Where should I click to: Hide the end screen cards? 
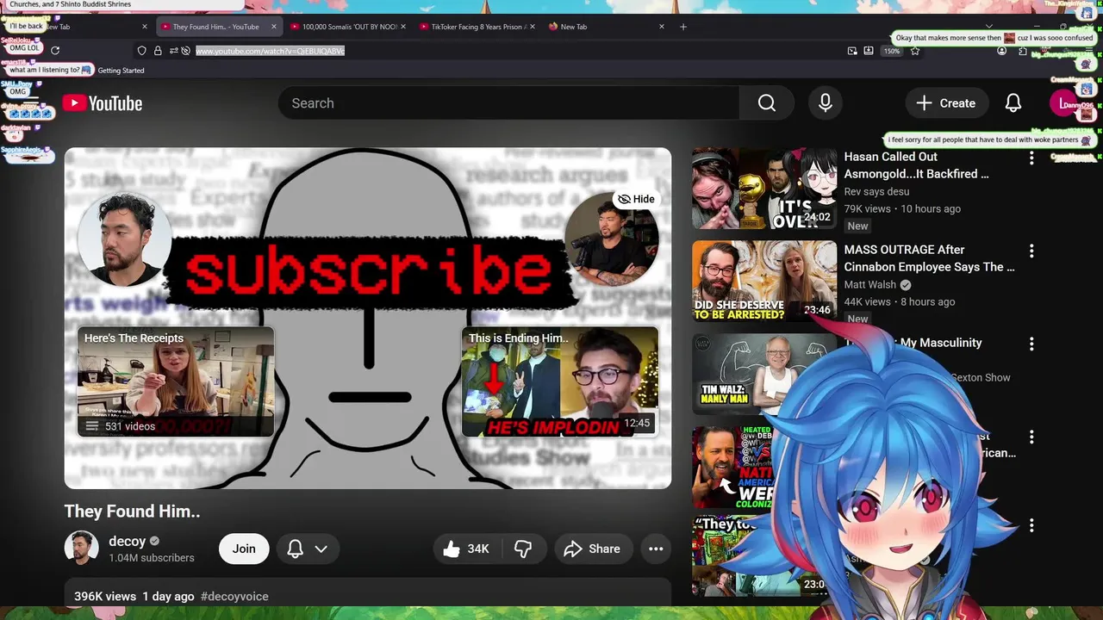click(637, 199)
